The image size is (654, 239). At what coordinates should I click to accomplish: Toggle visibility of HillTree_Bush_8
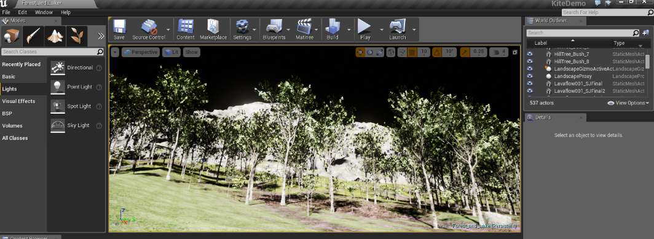[x=530, y=61]
